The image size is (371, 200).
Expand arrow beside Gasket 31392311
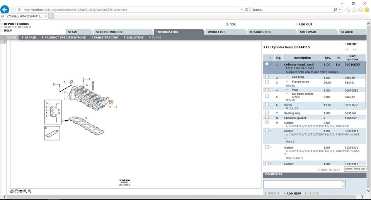click(x=271, y=131)
